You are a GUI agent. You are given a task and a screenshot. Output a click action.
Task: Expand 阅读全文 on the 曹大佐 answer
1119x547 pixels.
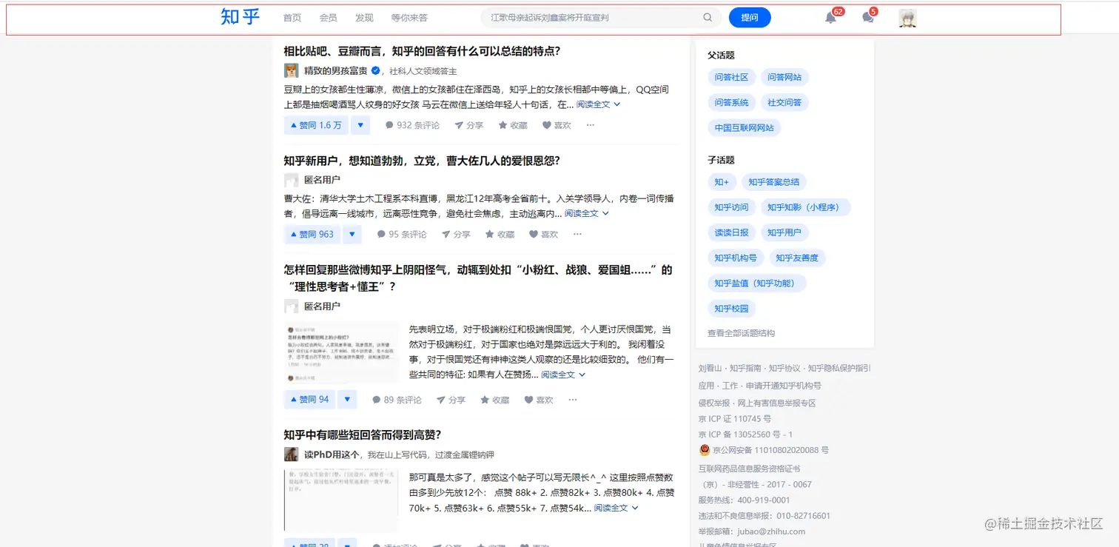587,213
